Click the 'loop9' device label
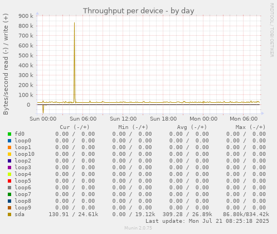The width and height of the screenshot is (277, 234). (x=23, y=208)
